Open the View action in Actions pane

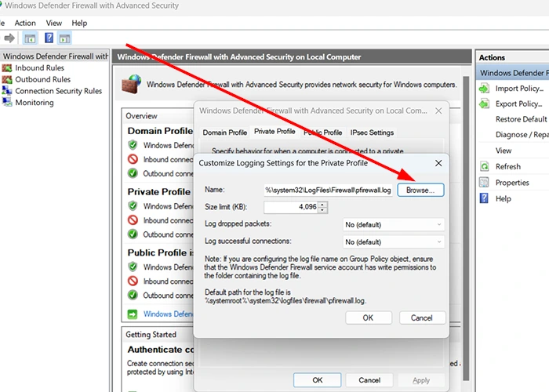pos(504,151)
